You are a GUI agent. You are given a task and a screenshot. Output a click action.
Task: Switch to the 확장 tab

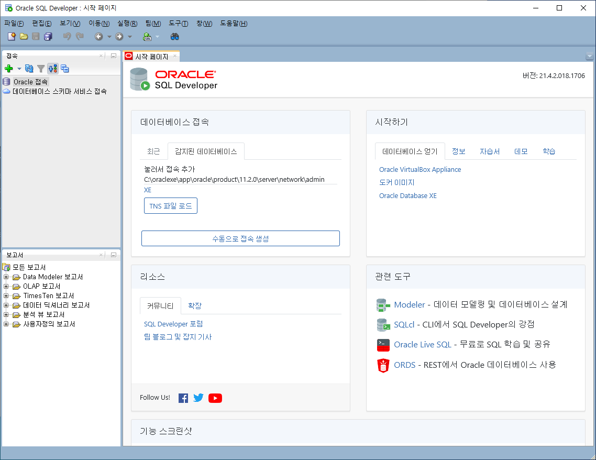click(195, 305)
